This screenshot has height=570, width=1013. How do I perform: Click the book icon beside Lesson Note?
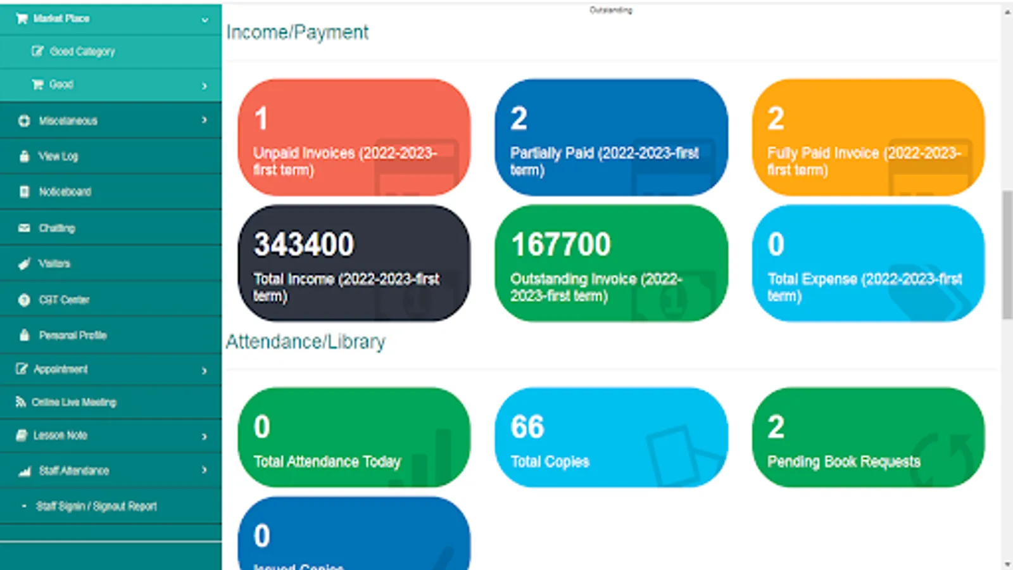point(22,435)
